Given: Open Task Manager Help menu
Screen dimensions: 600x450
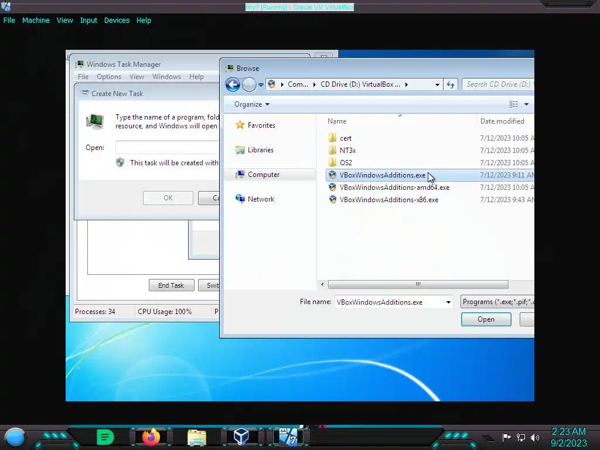Looking at the screenshot, I should (196, 77).
